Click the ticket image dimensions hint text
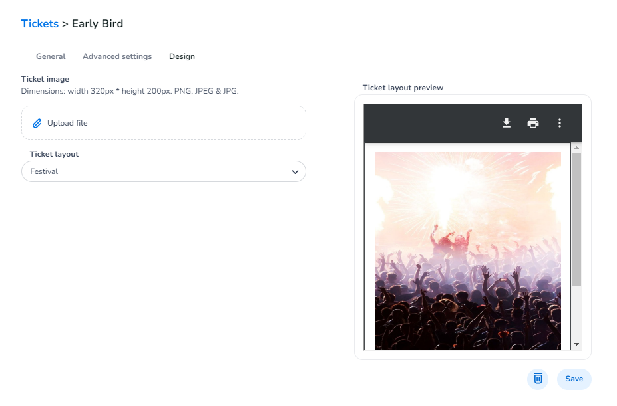The height and width of the screenshot is (406, 617). point(129,91)
